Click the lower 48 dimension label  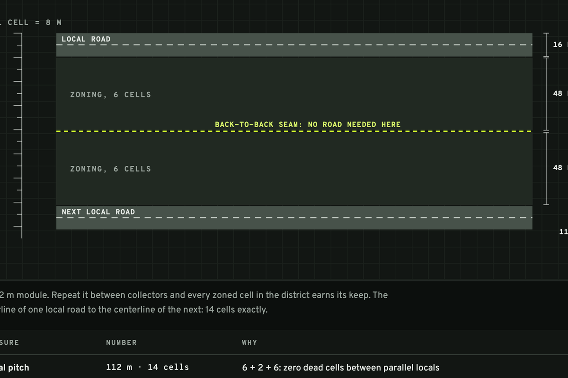559,168
